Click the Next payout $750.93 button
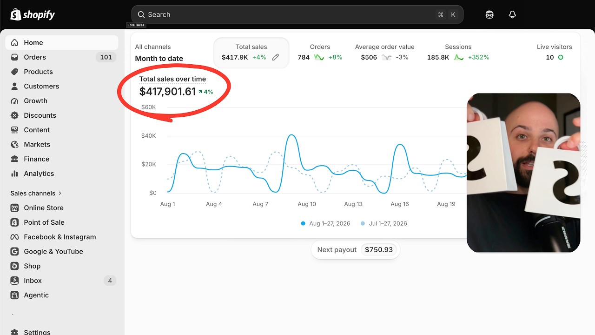 pos(356,250)
